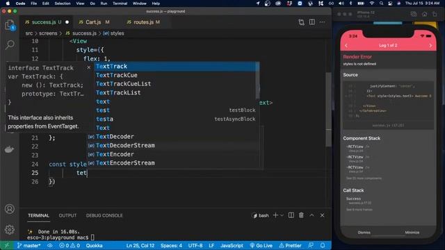Open Spotlight search in macOS menu bar
Screen dimensions: 445x250
pyautogui.click(x=381, y=3)
